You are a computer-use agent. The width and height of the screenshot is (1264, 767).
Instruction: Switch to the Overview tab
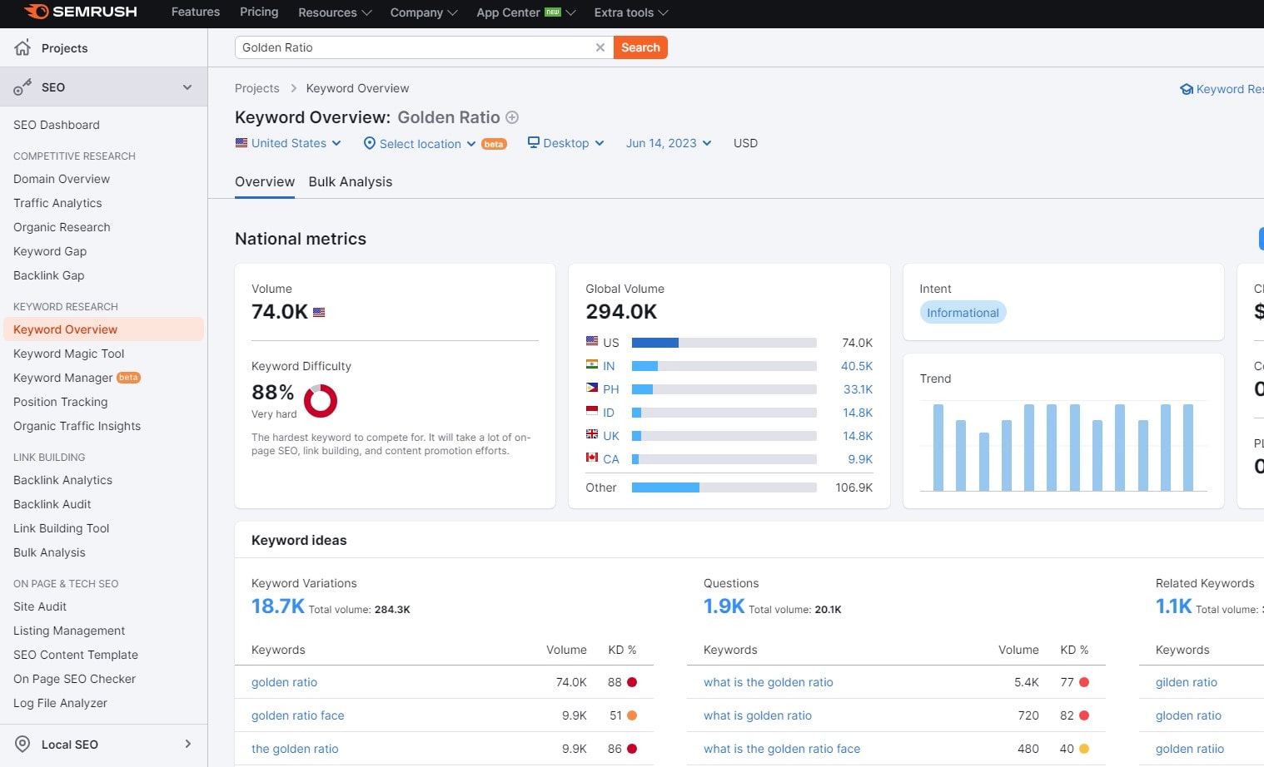[265, 181]
